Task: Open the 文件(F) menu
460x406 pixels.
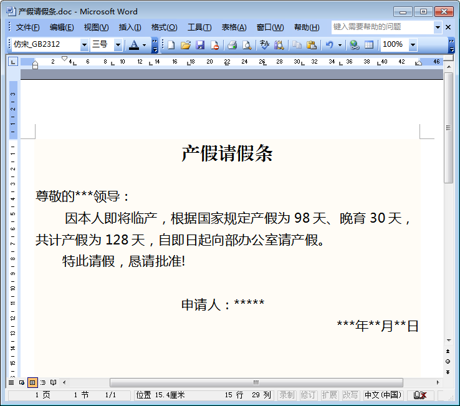Action: coord(27,27)
